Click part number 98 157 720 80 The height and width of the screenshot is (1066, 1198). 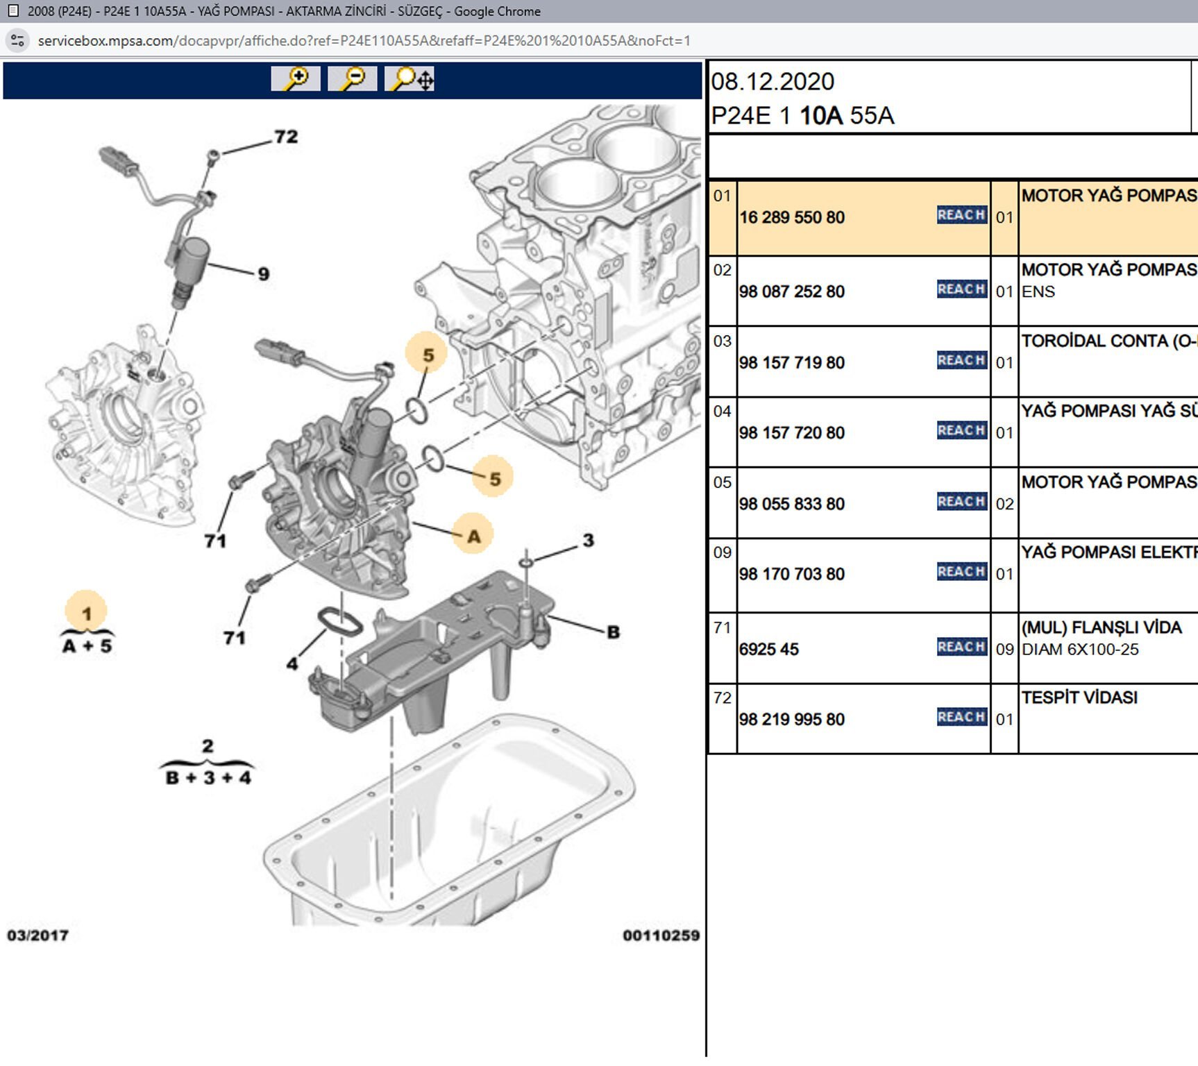pyautogui.click(x=792, y=433)
